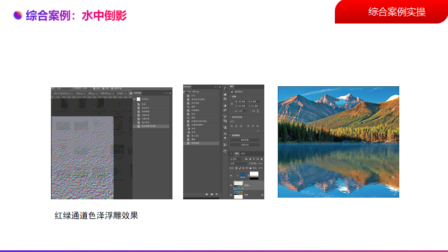Open the blend mode dropdown in Layers panel
This screenshot has width=448, height=252.
pos(239,164)
